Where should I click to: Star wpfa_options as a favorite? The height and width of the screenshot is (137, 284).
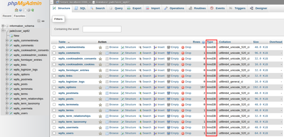[100, 87]
